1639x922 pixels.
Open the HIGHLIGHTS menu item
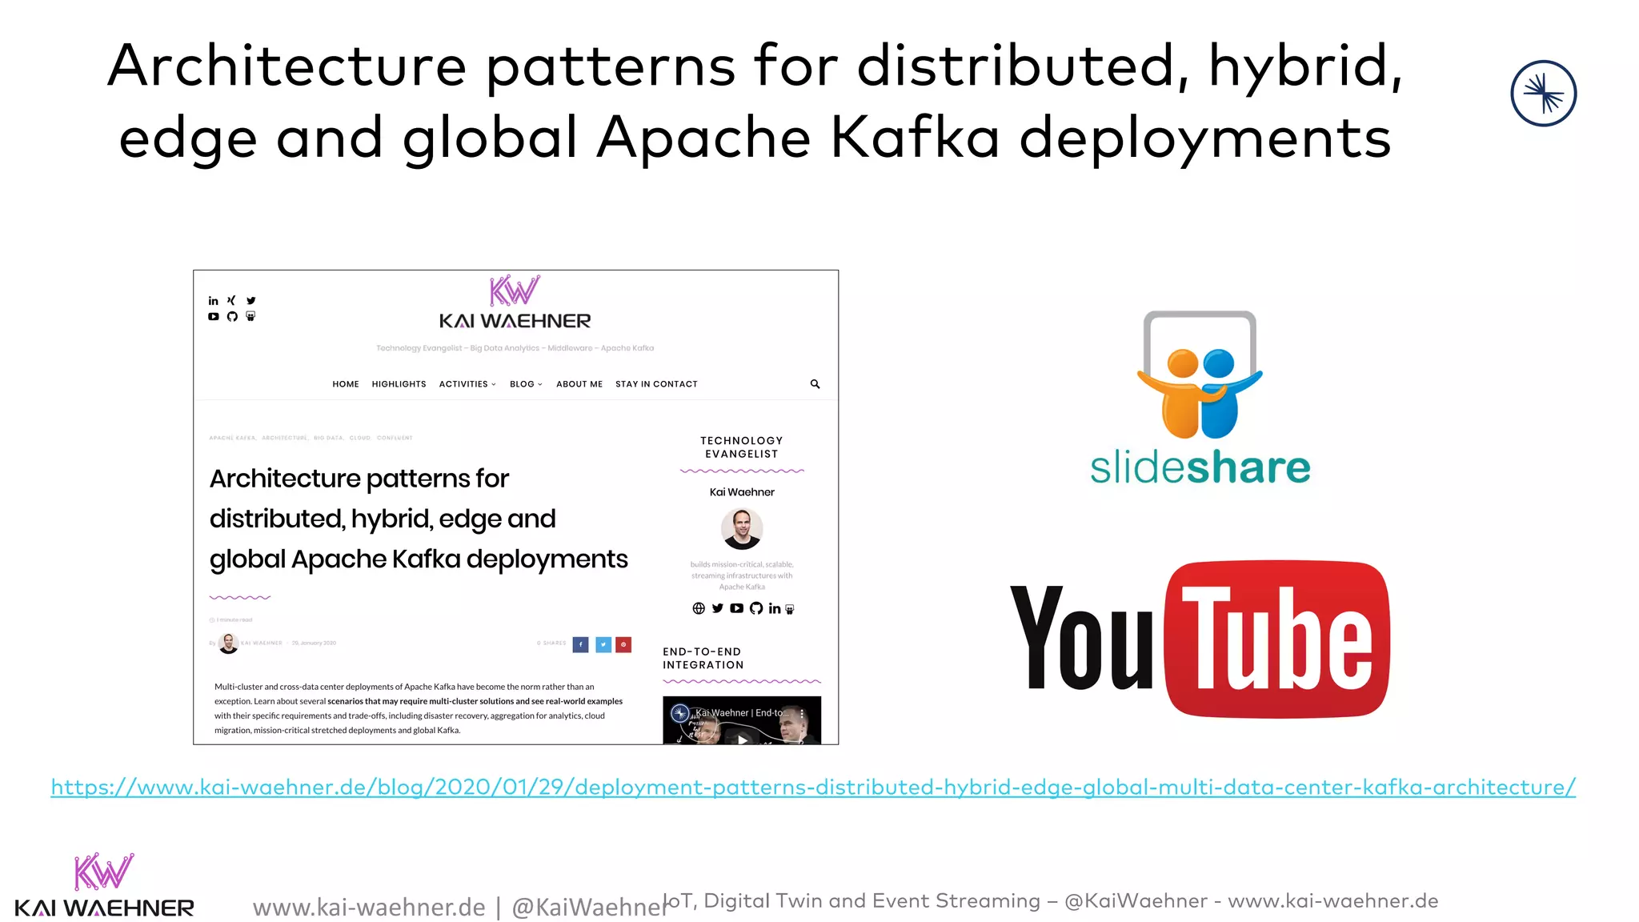pyautogui.click(x=399, y=384)
